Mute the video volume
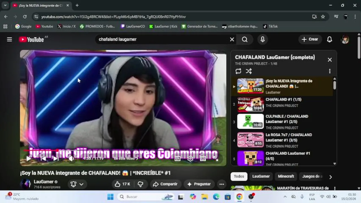 [x=71, y=158]
